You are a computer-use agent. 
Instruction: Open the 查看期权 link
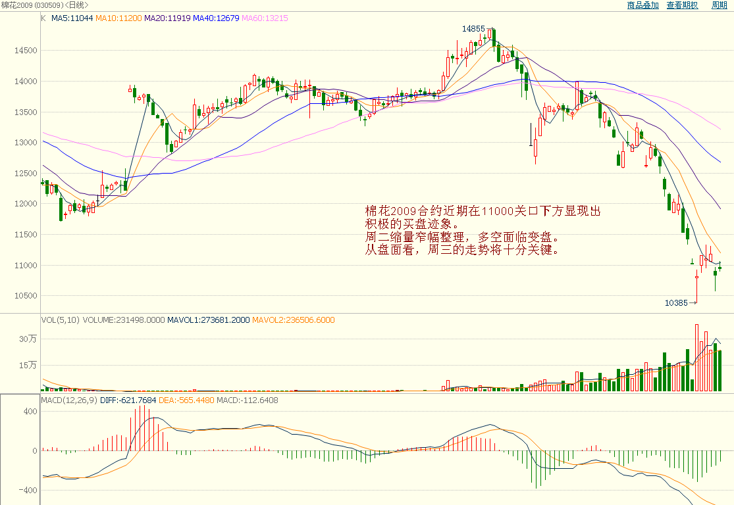(x=682, y=5)
